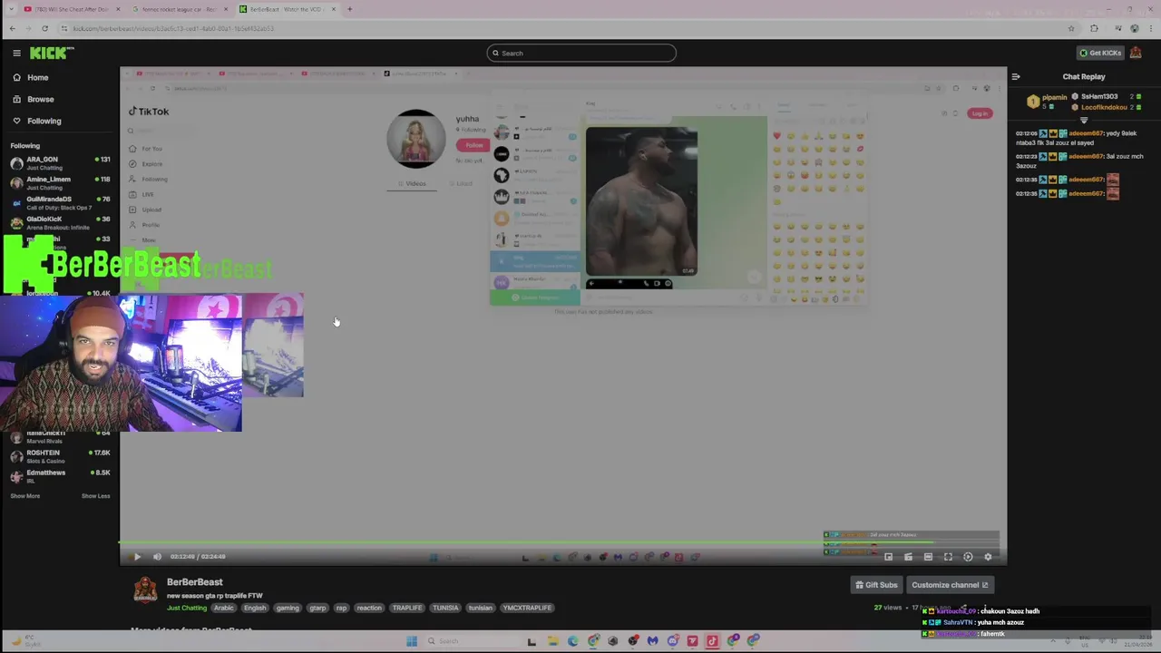Open Edmatthews channel in sidebar
Screen dimensions: 1161x653
(x=60, y=476)
